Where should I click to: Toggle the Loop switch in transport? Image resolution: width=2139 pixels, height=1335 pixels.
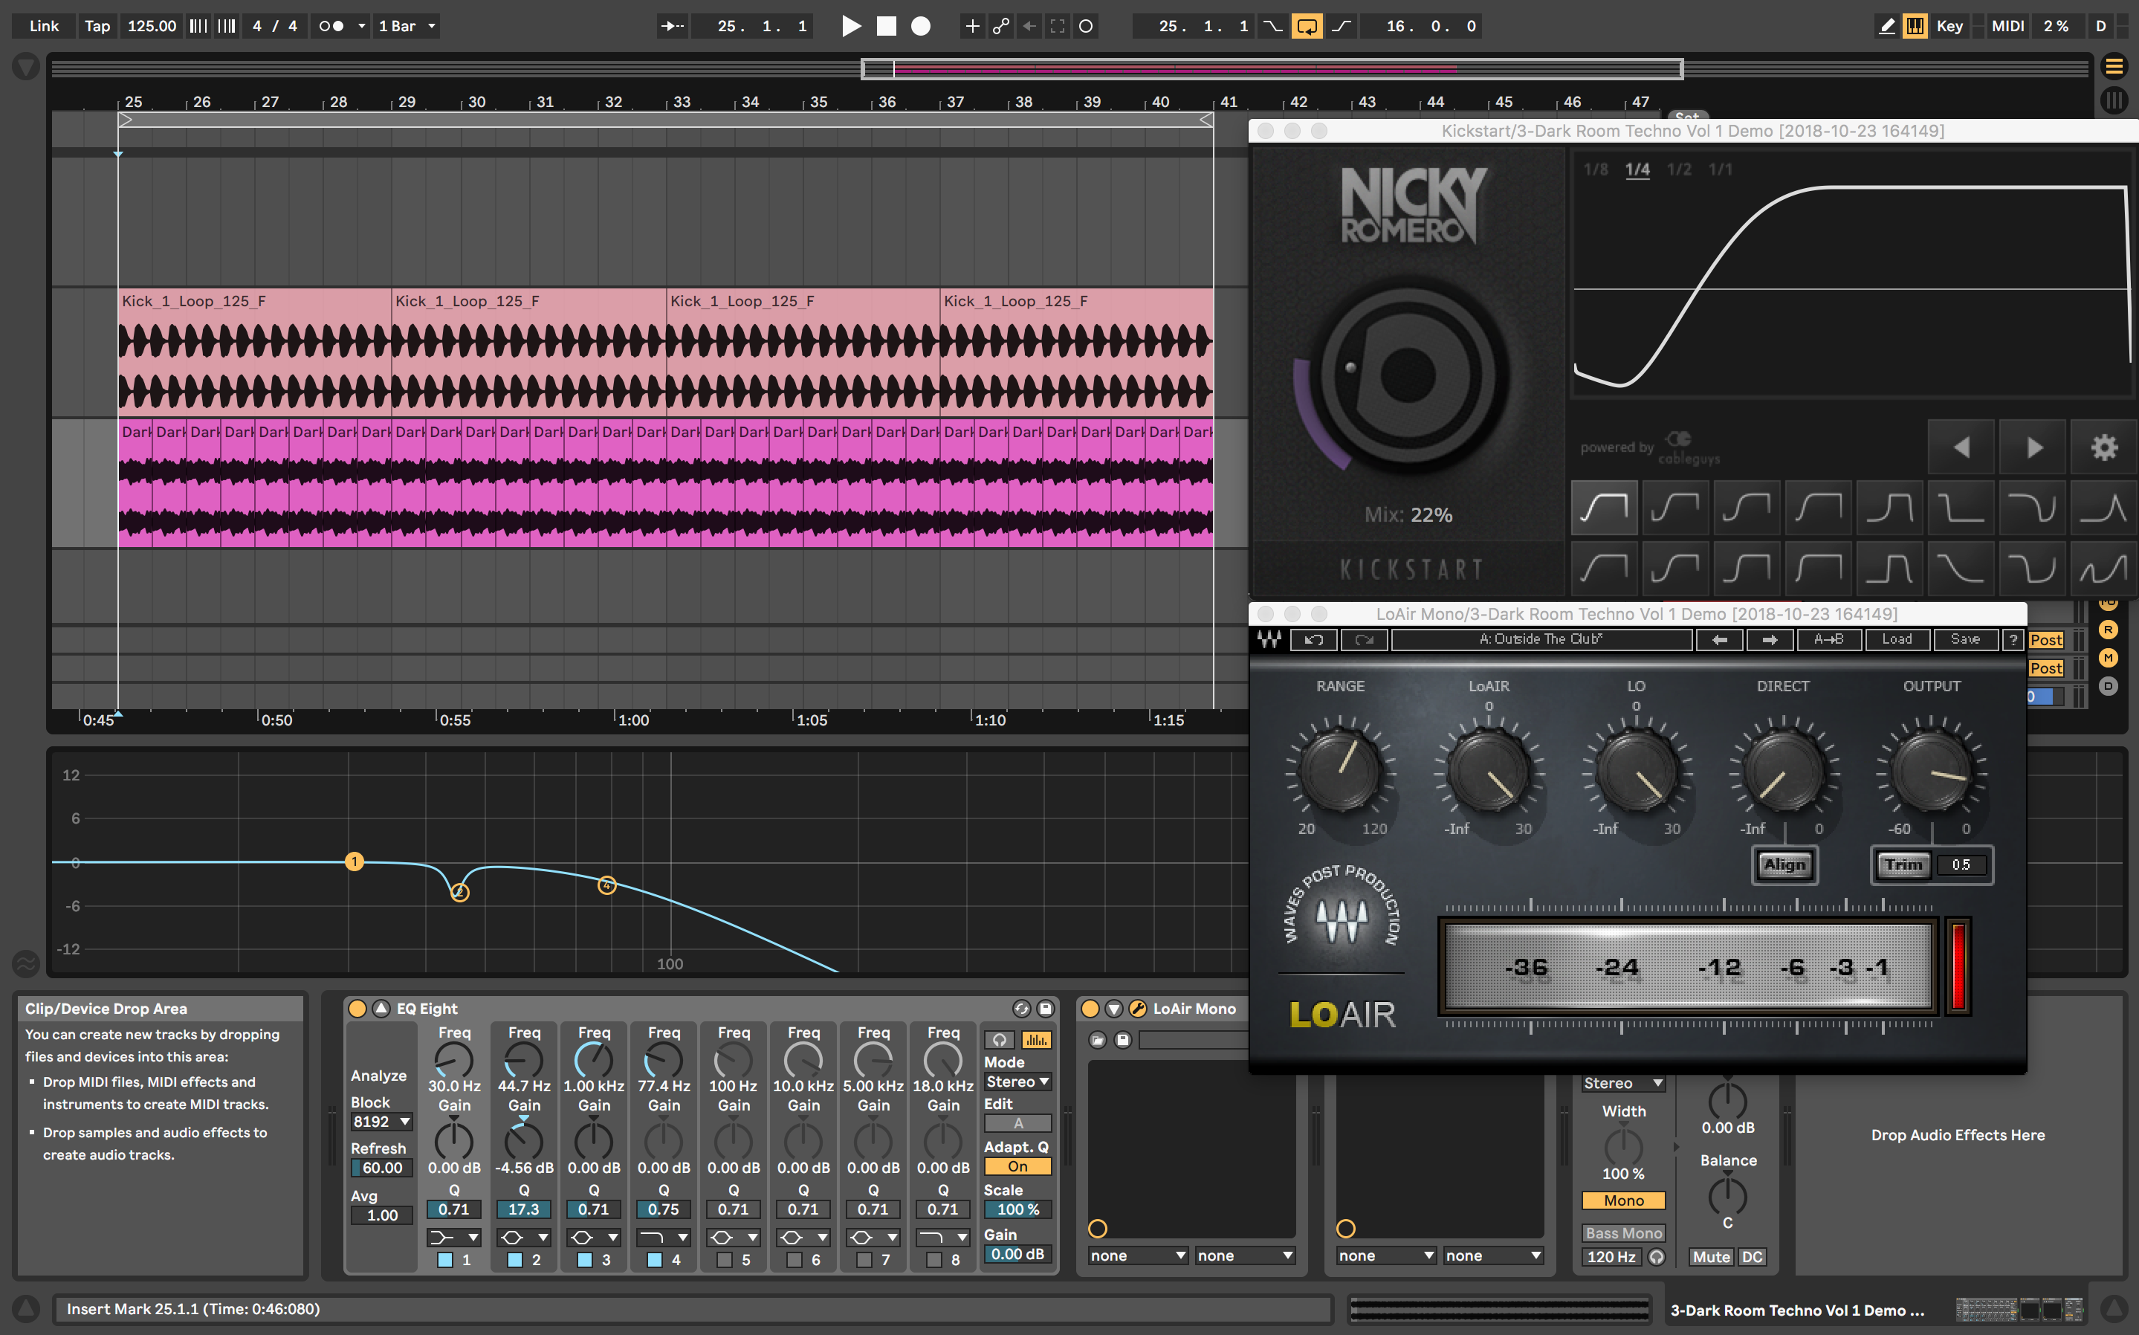1307,25
